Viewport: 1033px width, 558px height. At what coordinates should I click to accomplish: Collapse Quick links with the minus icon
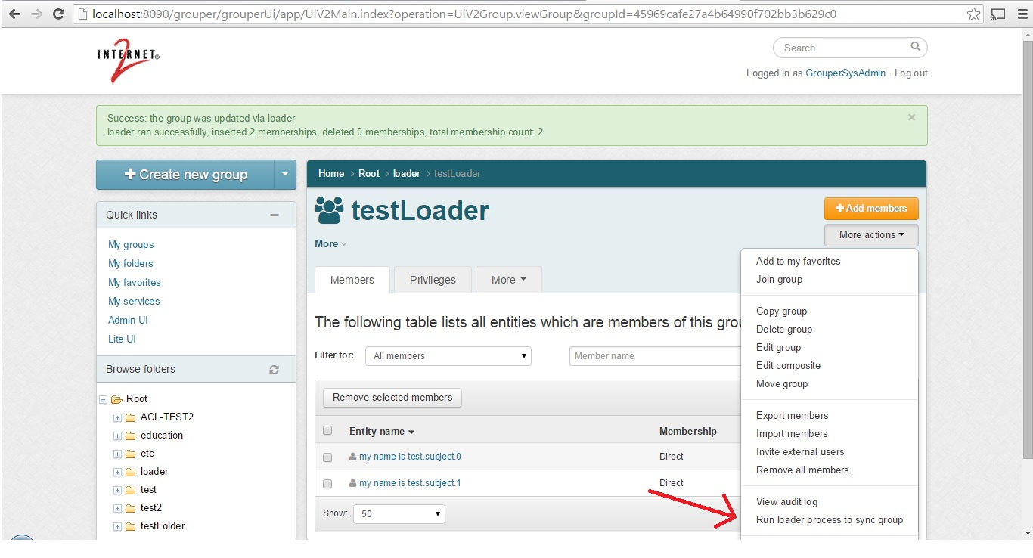[275, 215]
